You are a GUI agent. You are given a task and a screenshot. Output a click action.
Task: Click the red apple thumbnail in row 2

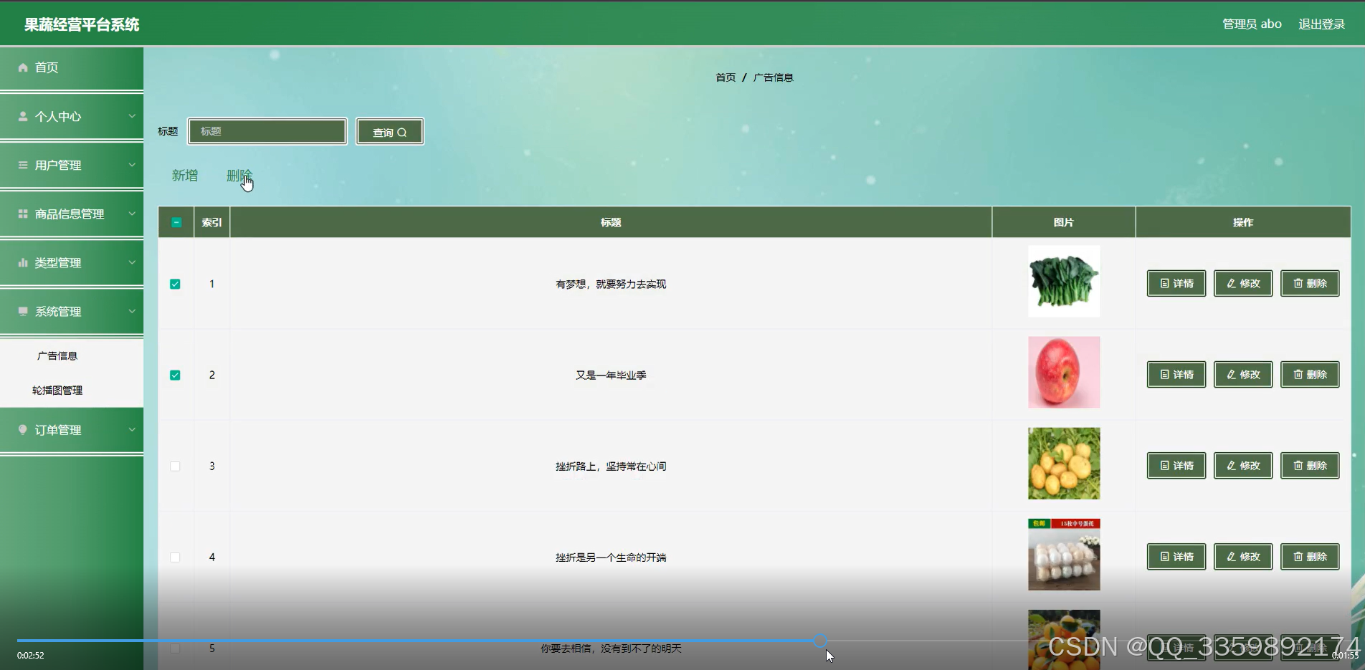coord(1064,373)
